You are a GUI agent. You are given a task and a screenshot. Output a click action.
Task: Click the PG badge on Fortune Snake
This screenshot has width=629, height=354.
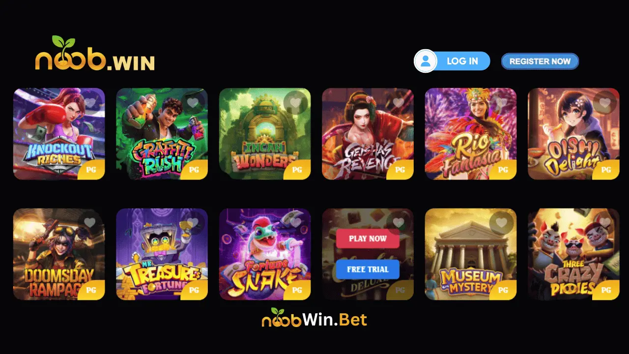pos(297,290)
